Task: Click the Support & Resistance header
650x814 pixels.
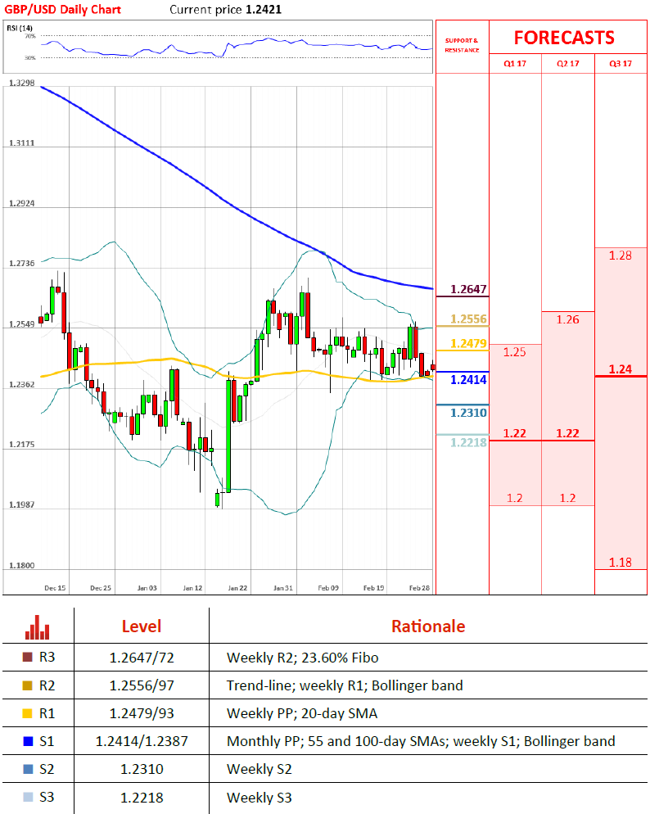Action: point(462,45)
